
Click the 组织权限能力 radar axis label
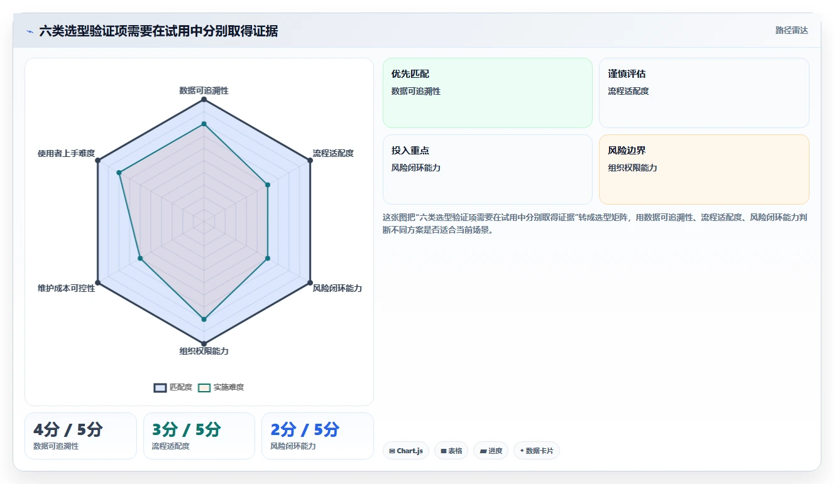click(204, 351)
